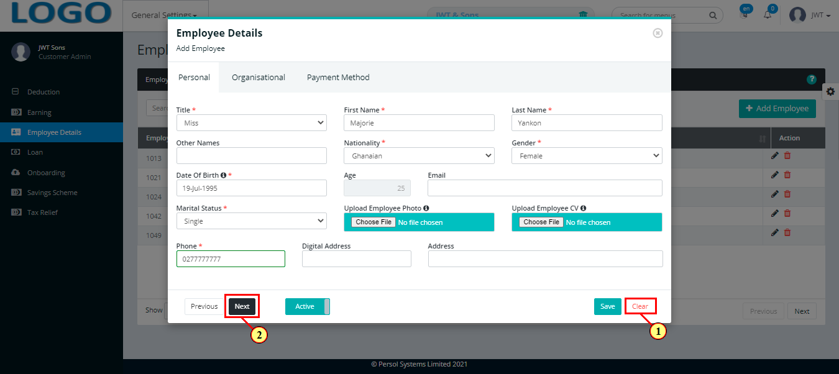The width and height of the screenshot is (839, 374).
Task: Click the Last Name field with Yankon
Action: click(587, 123)
